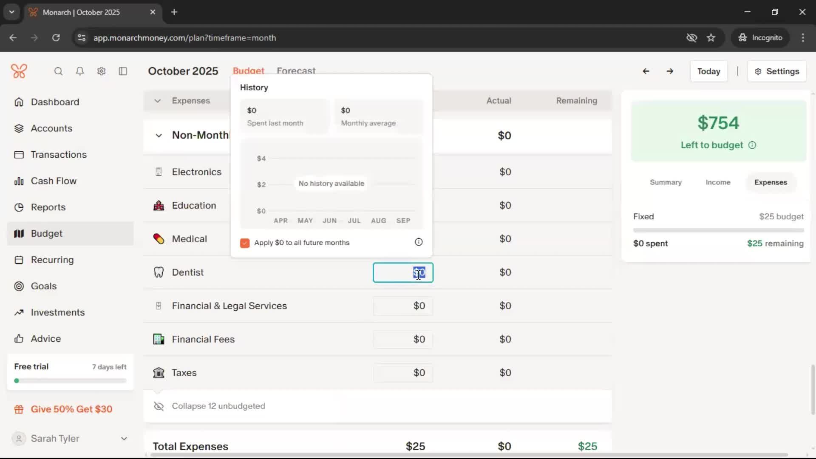Click info icon in History popup
816x459 pixels.
(x=419, y=242)
